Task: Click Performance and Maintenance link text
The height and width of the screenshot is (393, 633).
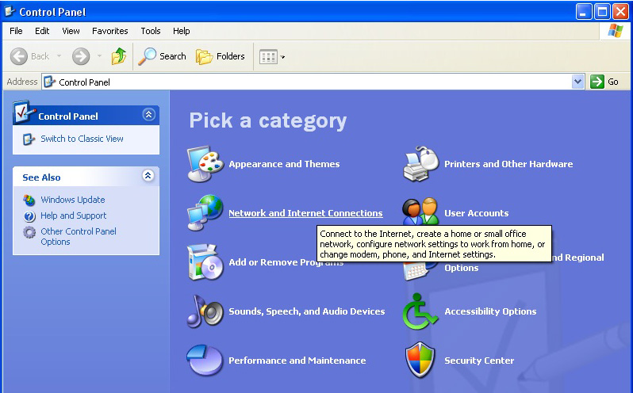Action: [x=297, y=361]
